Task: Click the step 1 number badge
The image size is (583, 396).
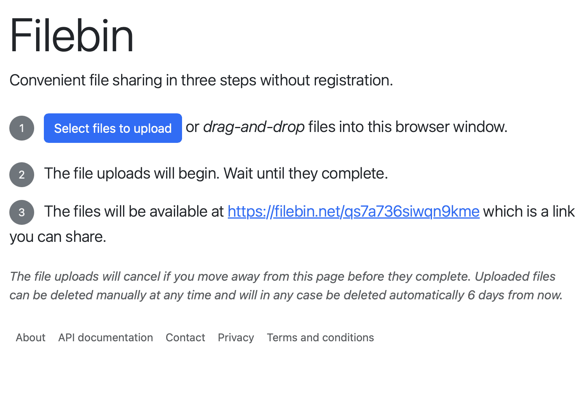Action: tap(22, 128)
